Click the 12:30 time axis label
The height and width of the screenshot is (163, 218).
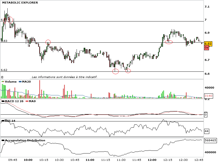pos(183,160)
